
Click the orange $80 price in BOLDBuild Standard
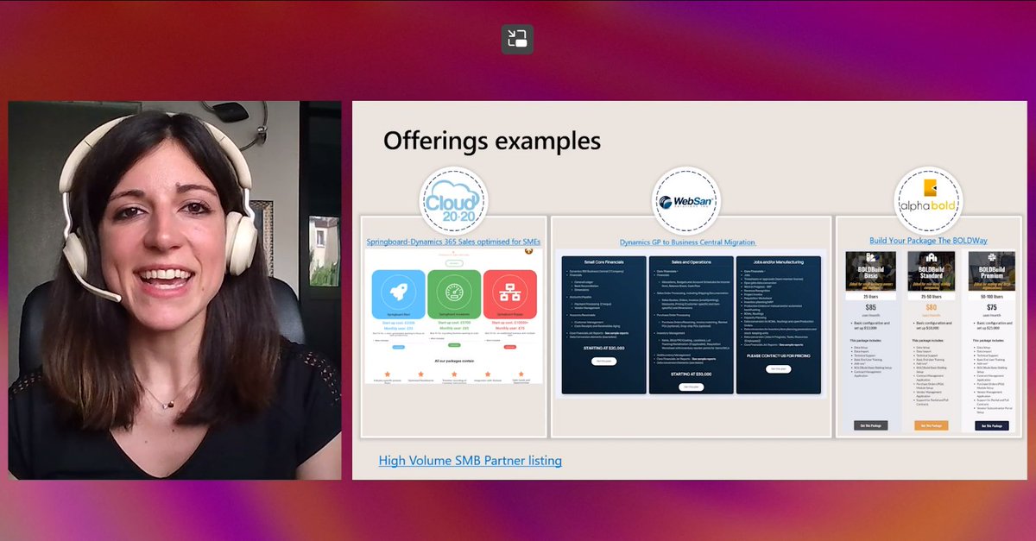pos(931,307)
